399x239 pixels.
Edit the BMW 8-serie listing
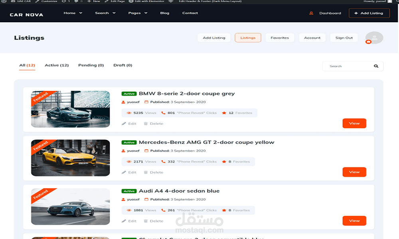tap(129, 124)
